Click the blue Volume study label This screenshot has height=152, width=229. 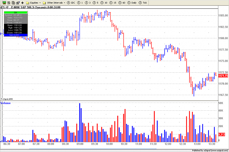(5, 103)
